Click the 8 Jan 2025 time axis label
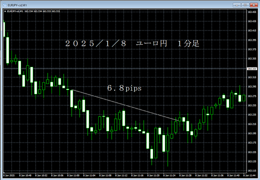The width and height of the screenshot is (260, 180). 9,175
